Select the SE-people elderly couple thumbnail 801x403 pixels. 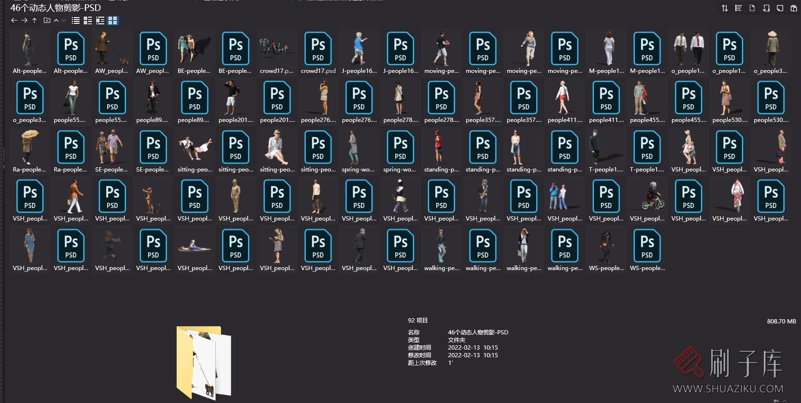[x=112, y=147]
